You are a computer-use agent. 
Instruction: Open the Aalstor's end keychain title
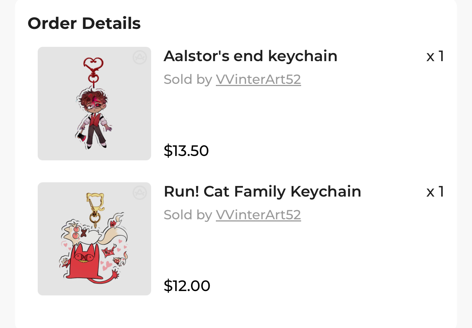click(250, 56)
